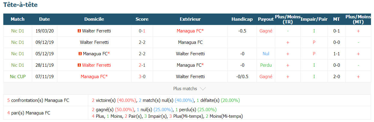Click red card icon beside Walter Ferretti 28/11/19
The width and height of the screenshot is (374, 122).
79,65
